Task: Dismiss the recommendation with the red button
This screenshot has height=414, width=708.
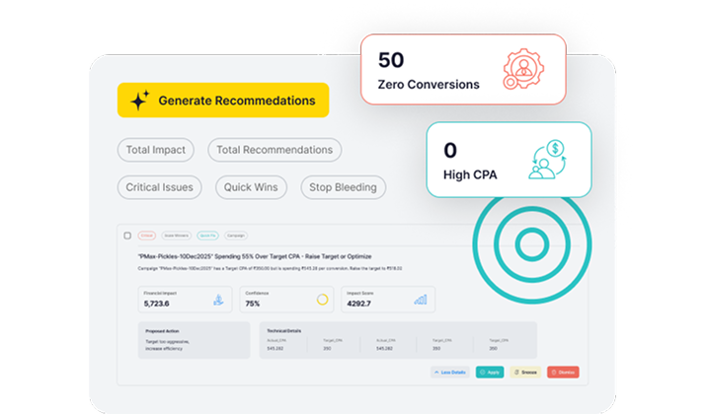Action: (563, 373)
